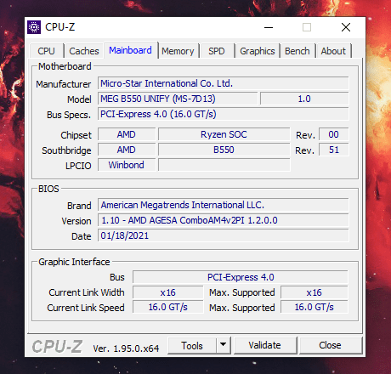This screenshot has height=374, width=391.
Task: Click BIOS Version 1.10 AGESA field
Action: point(224,220)
